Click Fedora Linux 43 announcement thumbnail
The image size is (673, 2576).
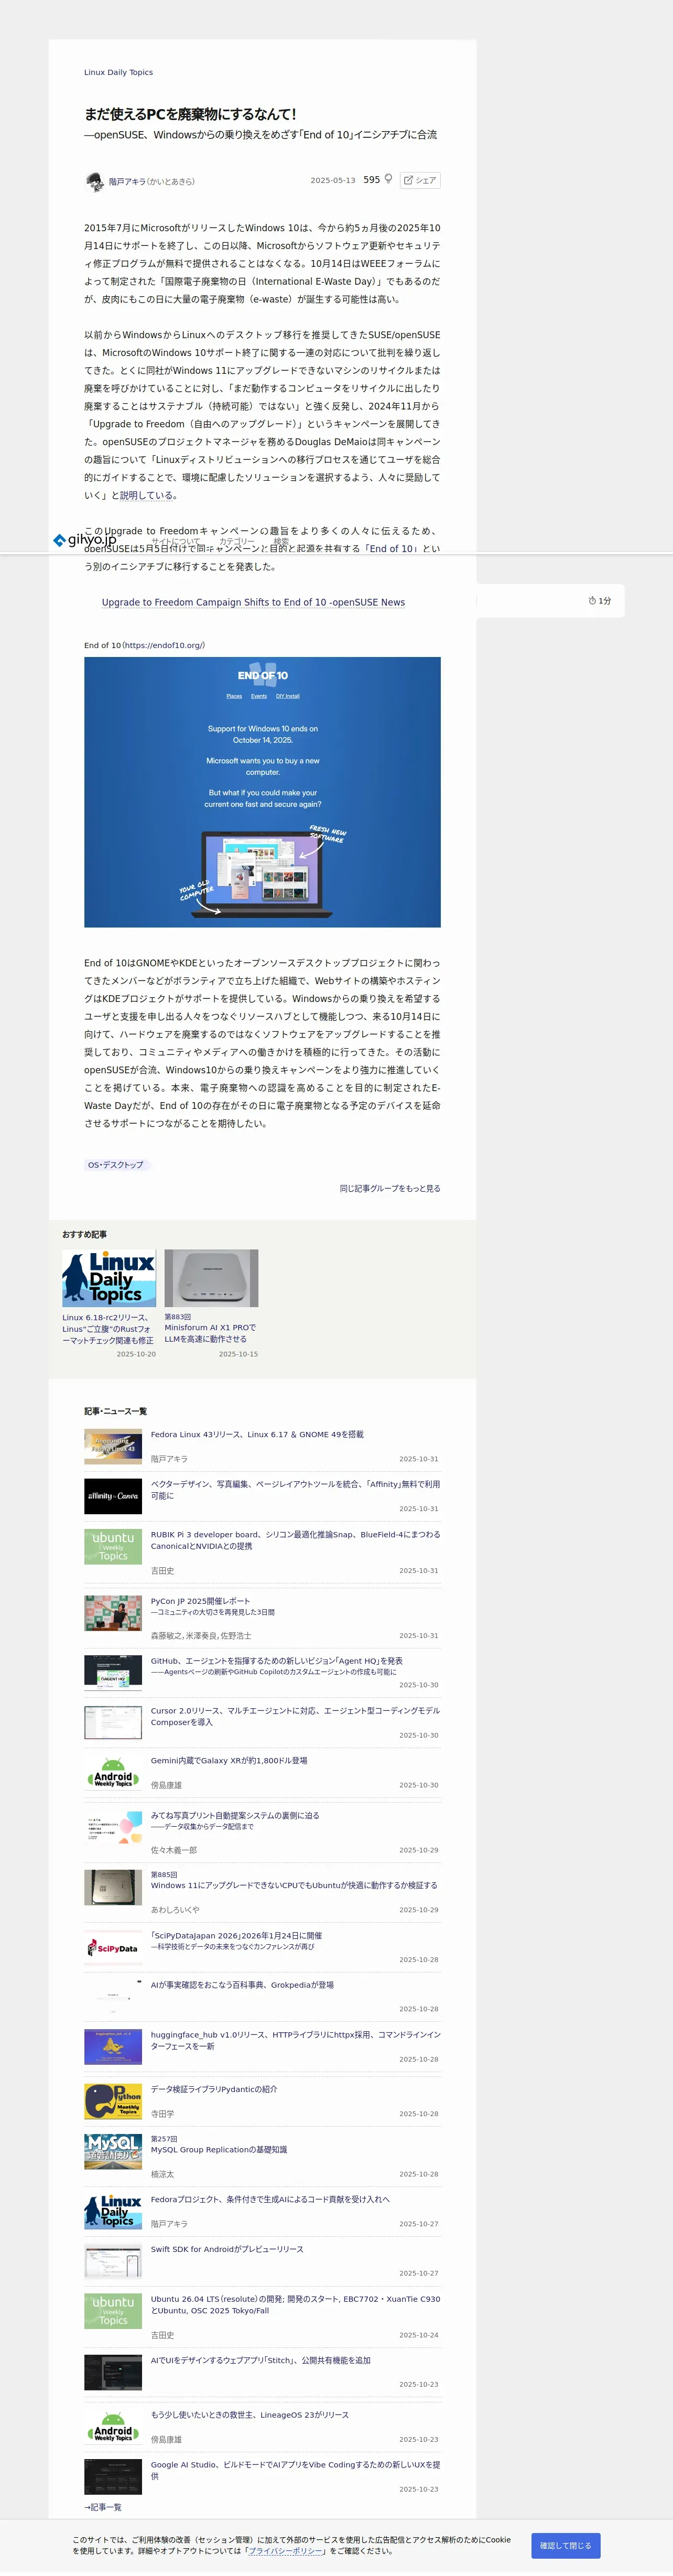(113, 1446)
